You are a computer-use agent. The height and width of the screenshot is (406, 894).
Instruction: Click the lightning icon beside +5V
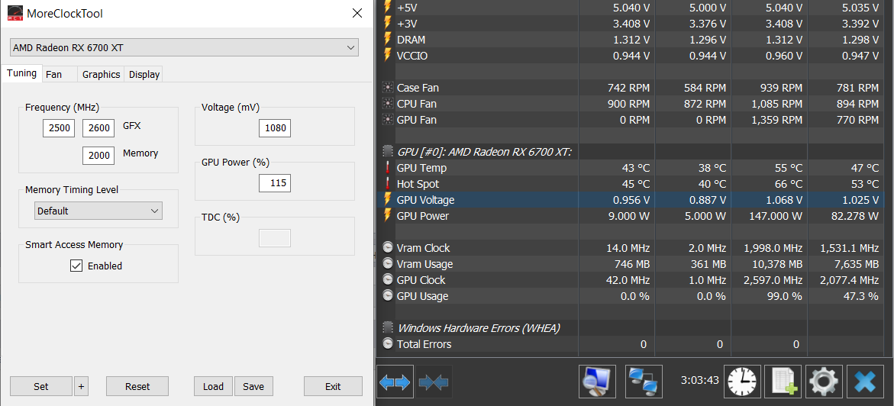(x=388, y=8)
